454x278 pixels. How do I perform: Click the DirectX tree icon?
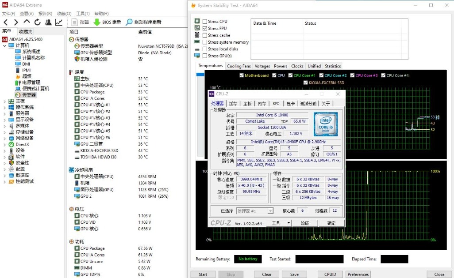click(x=12, y=144)
